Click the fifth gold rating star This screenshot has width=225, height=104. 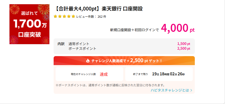click(x=73, y=16)
